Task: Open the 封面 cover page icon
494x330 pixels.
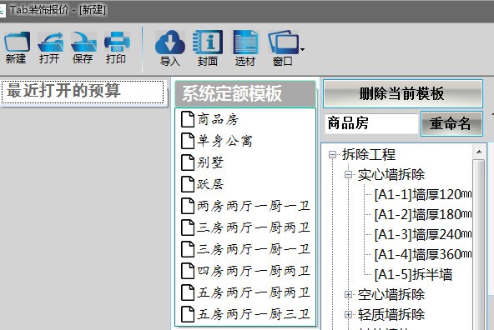Action: pyautogui.click(x=208, y=42)
